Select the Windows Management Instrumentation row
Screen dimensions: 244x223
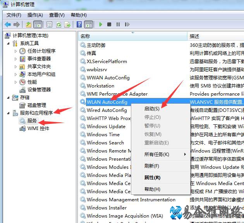[x=131, y=199]
